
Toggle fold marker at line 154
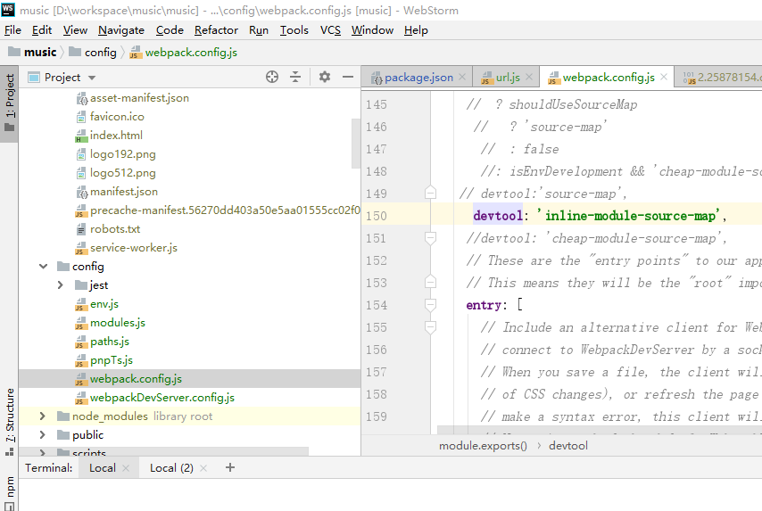430,305
